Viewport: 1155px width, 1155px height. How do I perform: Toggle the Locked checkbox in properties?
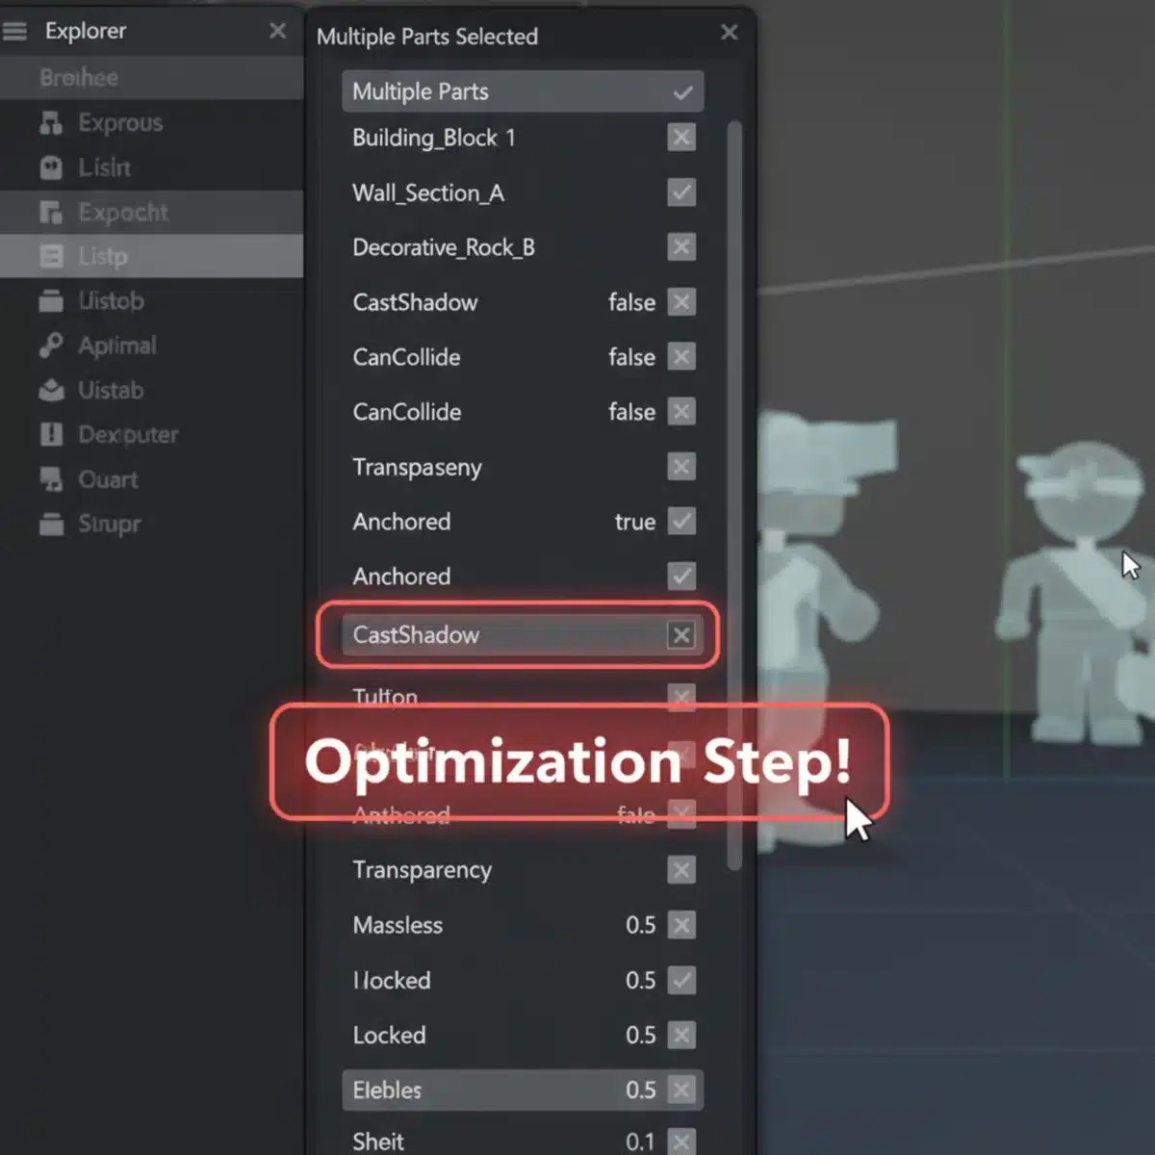click(x=681, y=1036)
